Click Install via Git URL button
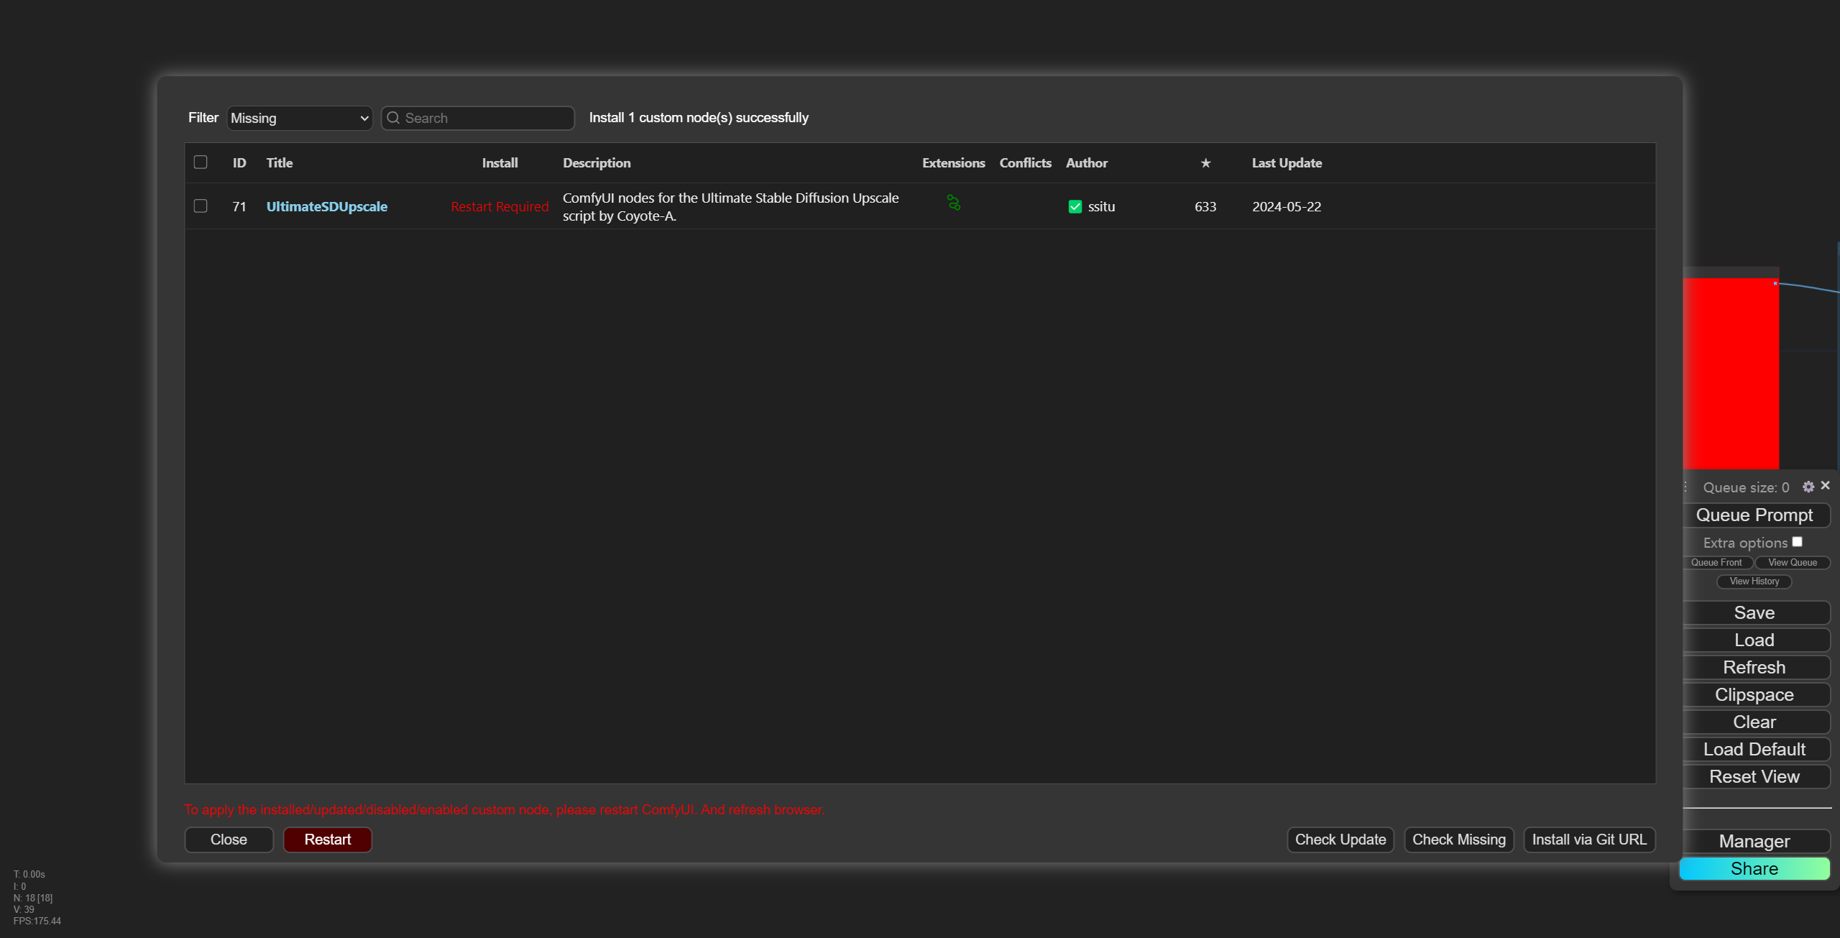Viewport: 1840px width, 938px height. pos(1589,840)
